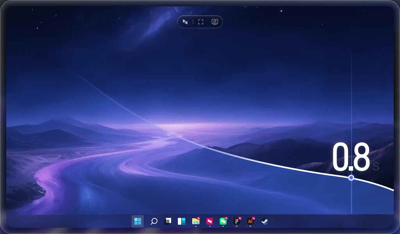Launch Steam from the taskbar
Viewport: 400px width, 234px height.
(265, 221)
